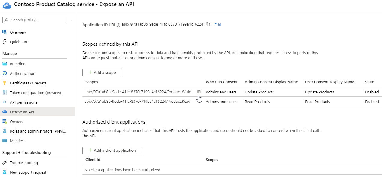The image size is (382, 177).
Task: Click inside the Search (Ctrl+/) field
Action: [x=35, y=20]
